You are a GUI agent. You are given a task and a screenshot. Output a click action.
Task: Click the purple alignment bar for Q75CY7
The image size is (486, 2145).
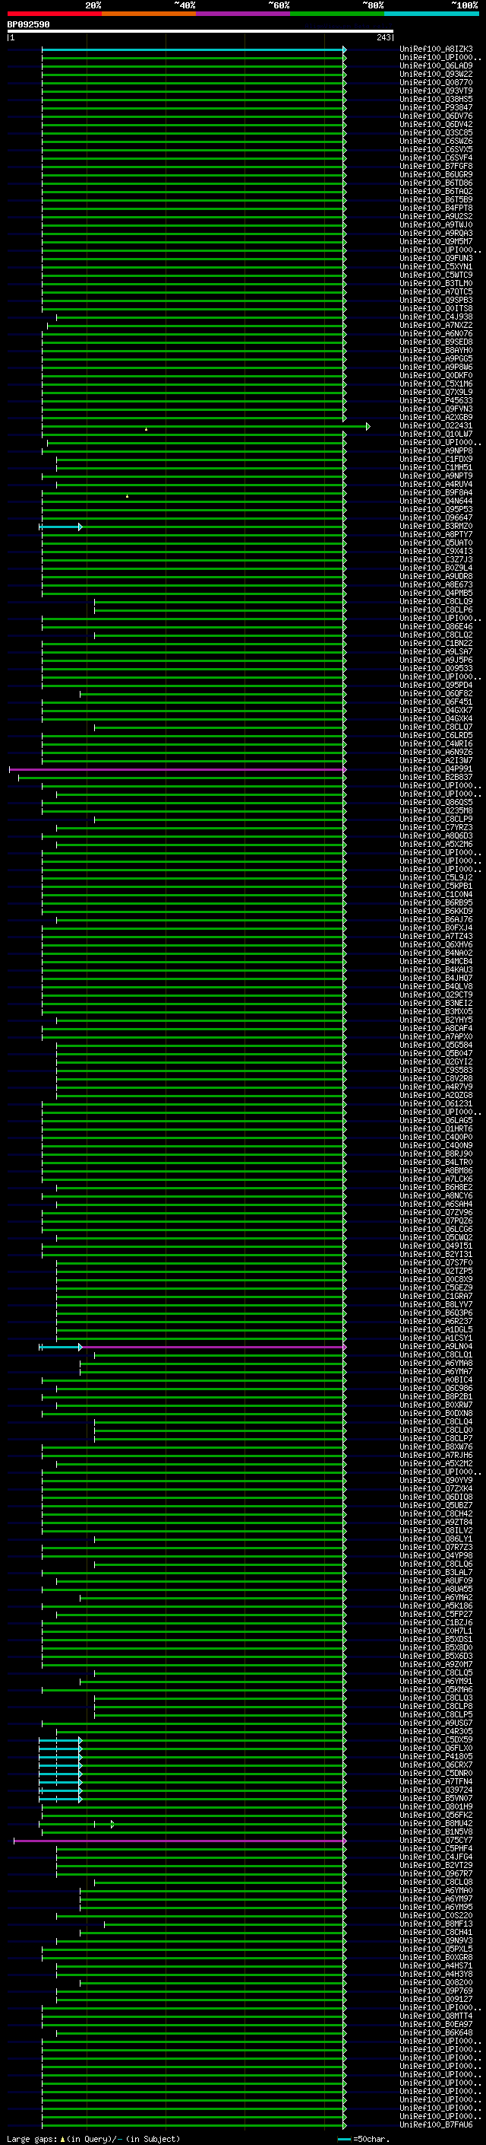[x=179, y=1841]
